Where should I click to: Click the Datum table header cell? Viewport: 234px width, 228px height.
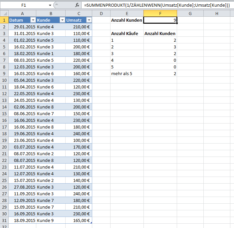click(22, 20)
